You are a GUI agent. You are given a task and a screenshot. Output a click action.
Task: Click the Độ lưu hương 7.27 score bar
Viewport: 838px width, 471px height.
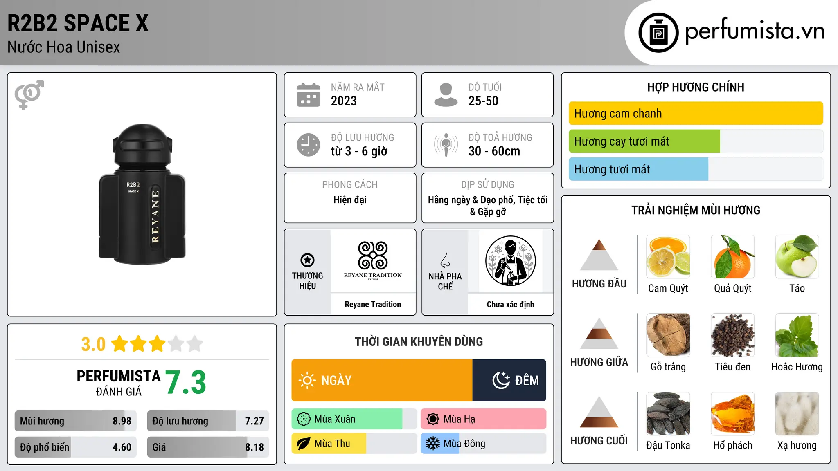(208, 421)
